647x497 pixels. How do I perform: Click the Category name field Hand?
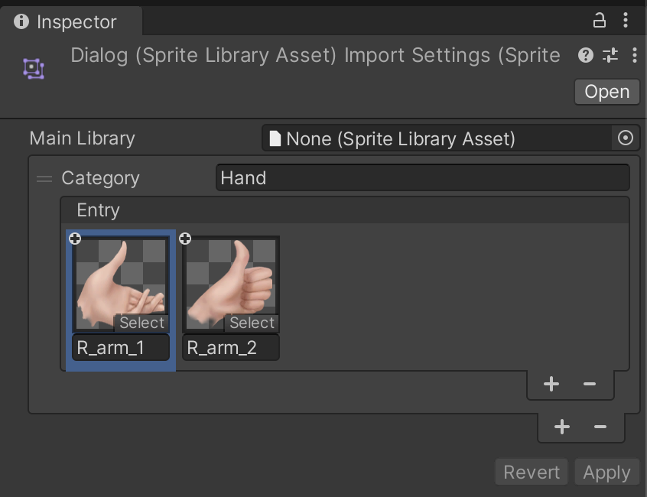[x=422, y=178]
